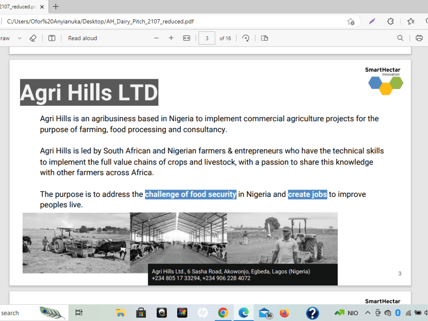The height and width of the screenshot is (321, 428).
Task: Switch the Page view layout
Action: pyautogui.click(x=264, y=38)
